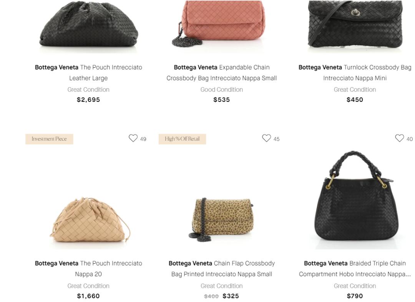Open beige Pouch Nappa 20 image
The image size is (415, 302).
[x=89, y=220]
